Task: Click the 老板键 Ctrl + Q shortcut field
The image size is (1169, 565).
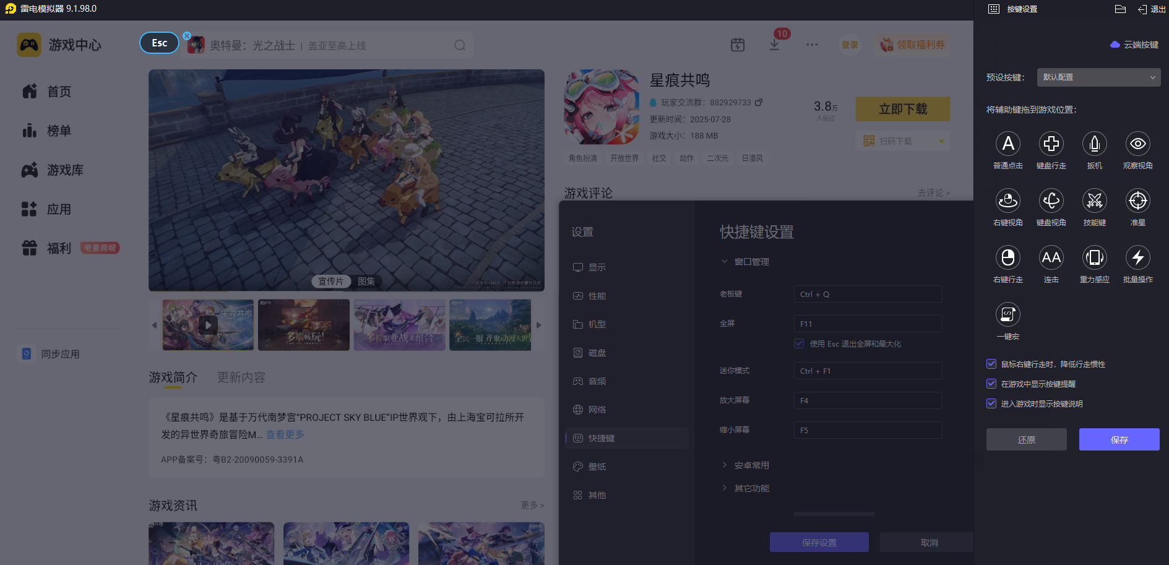Action: (868, 294)
